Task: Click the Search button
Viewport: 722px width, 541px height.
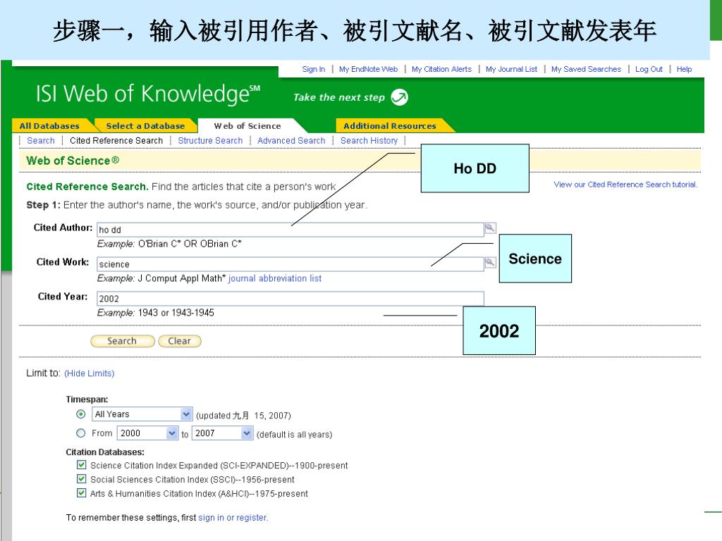Action: [x=123, y=341]
